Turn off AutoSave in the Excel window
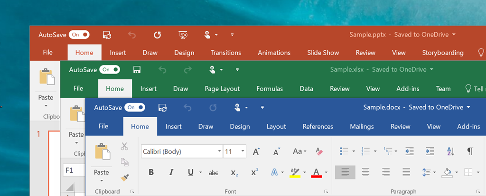The height and width of the screenshot is (196, 486). click(110, 70)
